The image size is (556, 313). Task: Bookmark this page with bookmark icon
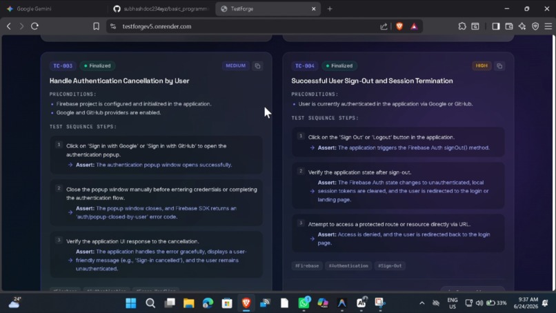[96, 26]
